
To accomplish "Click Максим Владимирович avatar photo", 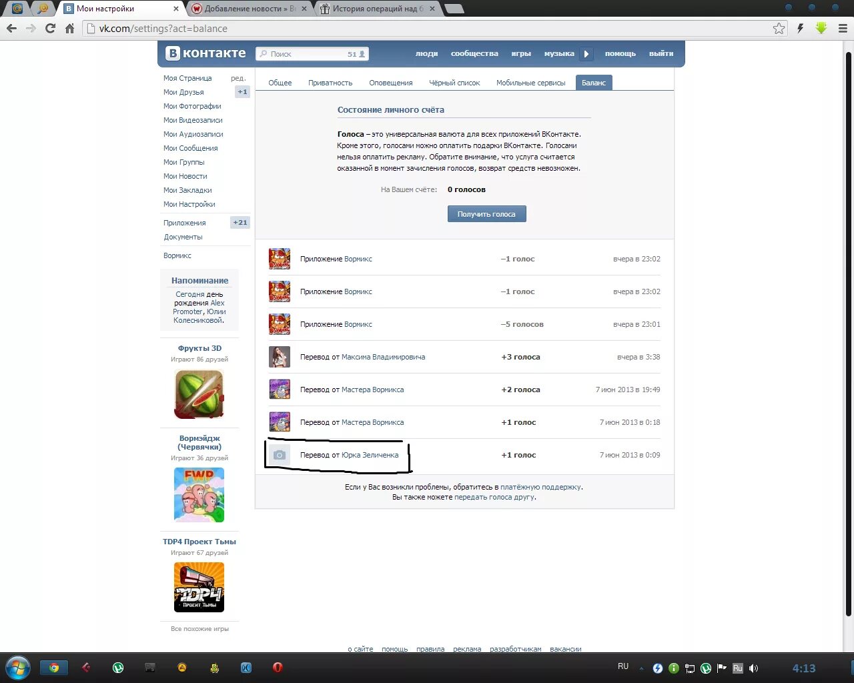I will [280, 357].
